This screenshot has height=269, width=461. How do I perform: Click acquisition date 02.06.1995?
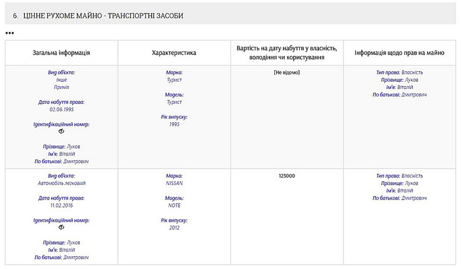61,109
